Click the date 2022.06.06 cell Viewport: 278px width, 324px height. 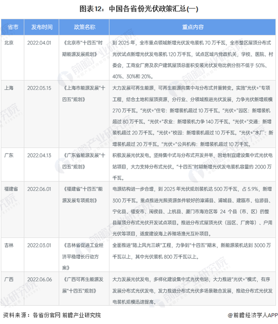(39, 280)
